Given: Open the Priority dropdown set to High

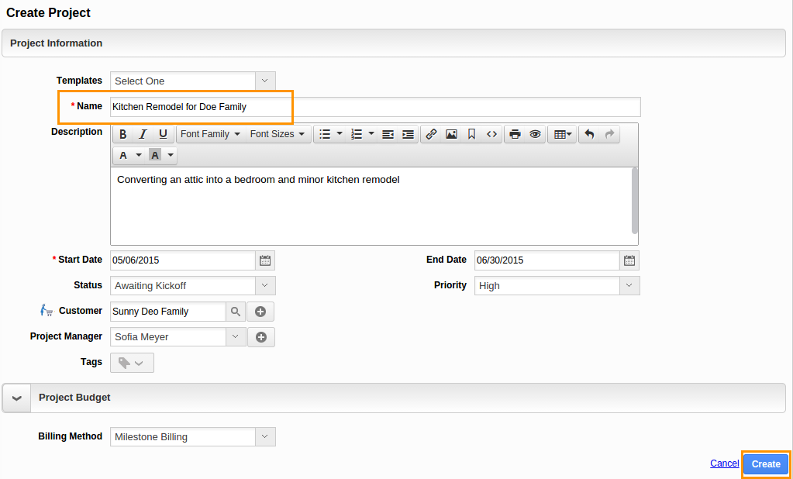Looking at the screenshot, I should (x=629, y=286).
